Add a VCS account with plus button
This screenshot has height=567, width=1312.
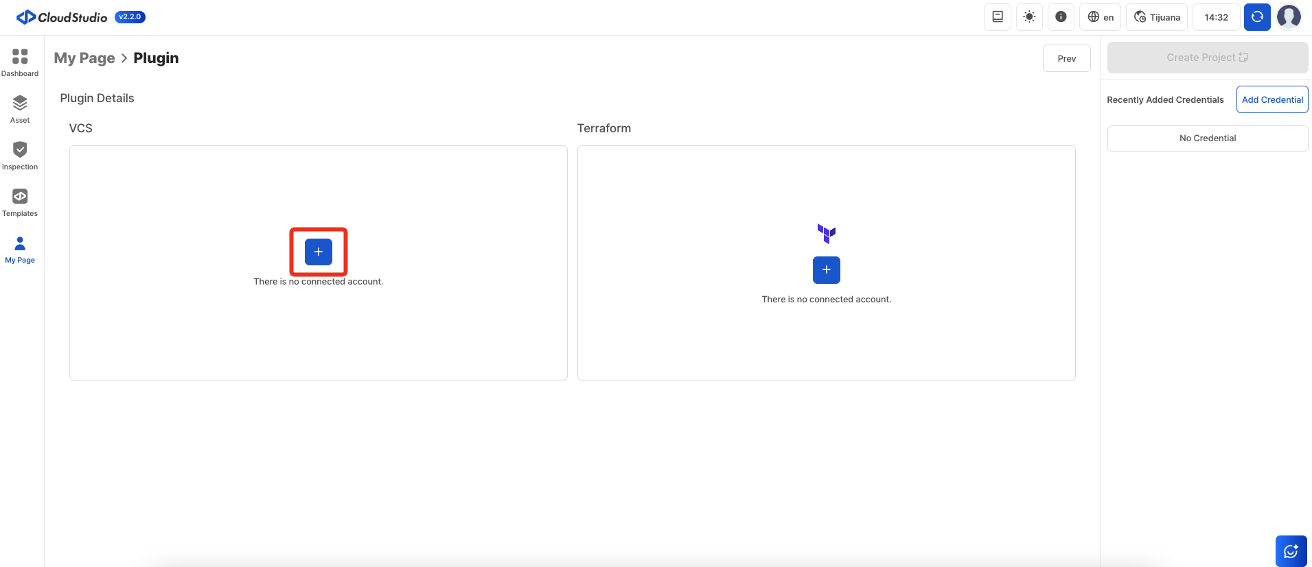click(319, 252)
